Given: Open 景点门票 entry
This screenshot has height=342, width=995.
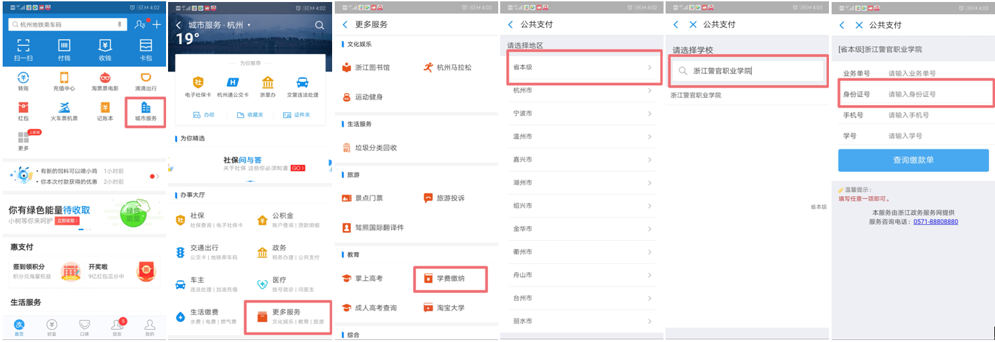Looking at the screenshot, I should click(x=362, y=198).
